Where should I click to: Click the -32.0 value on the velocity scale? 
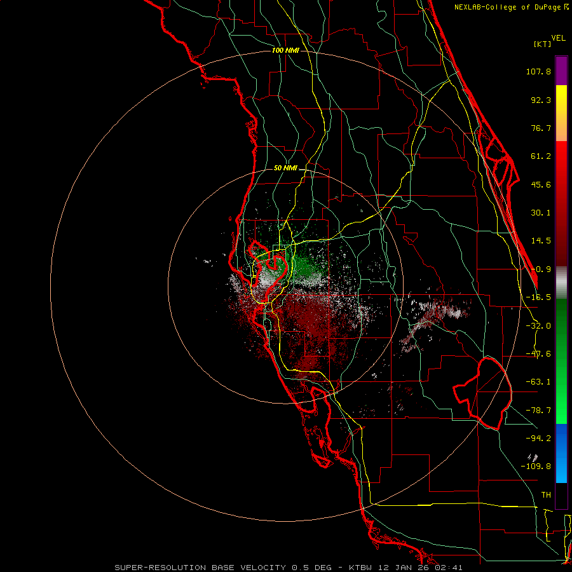538,326
